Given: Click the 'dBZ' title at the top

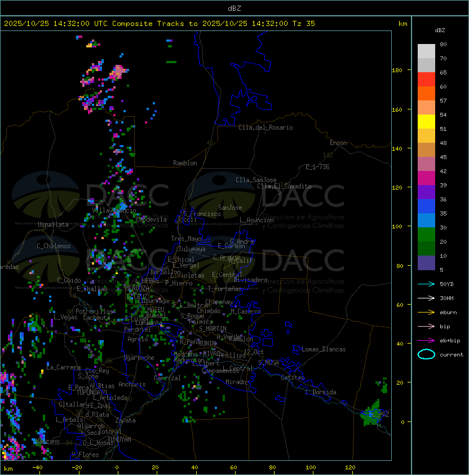Looking at the screenshot, I should click(235, 8).
